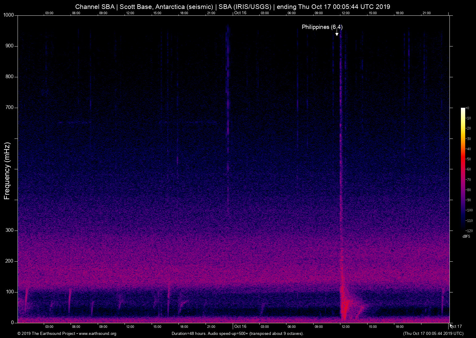Click the Oct 17 label on bottom axis
The height and width of the screenshot is (338, 476).
coord(456,327)
